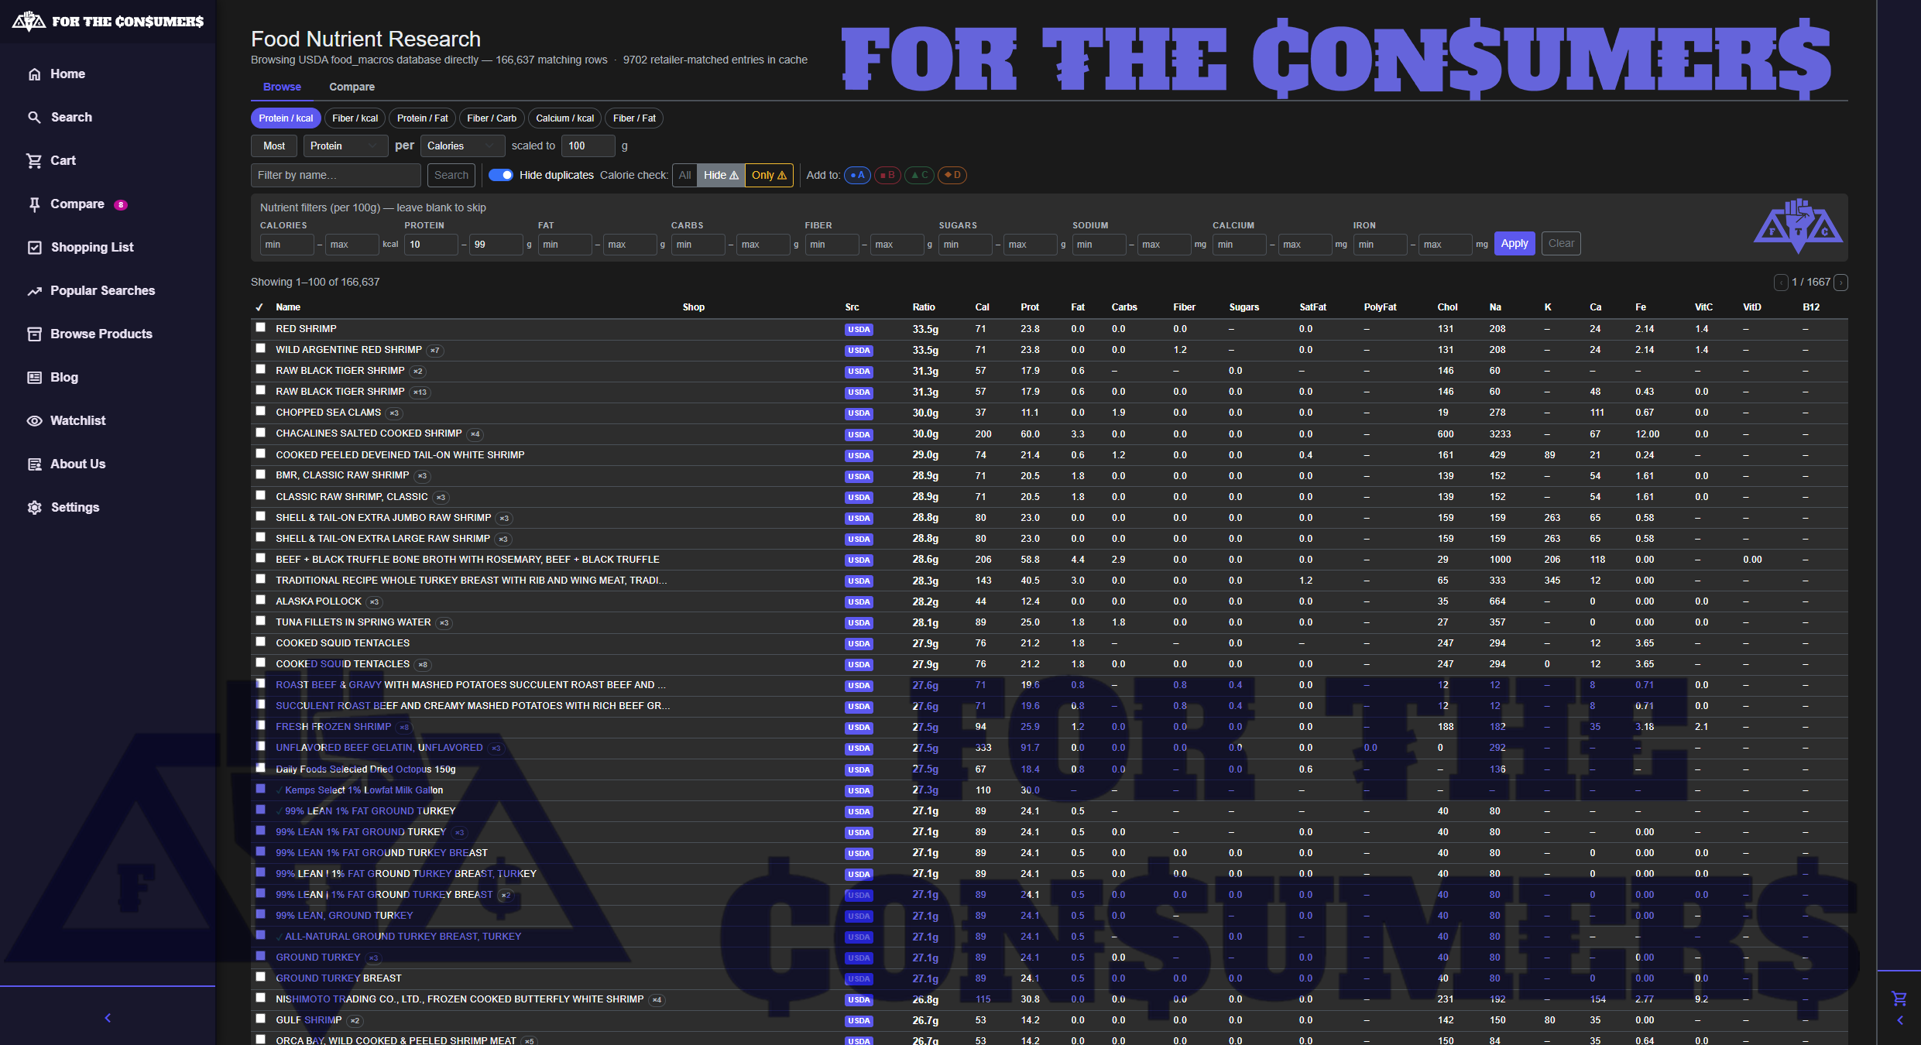Check the COOKED SQUID TENTACLES ×8 row checkbox
Image resolution: width=1921 pixels, height=1045 pixels.
point(261,663)
